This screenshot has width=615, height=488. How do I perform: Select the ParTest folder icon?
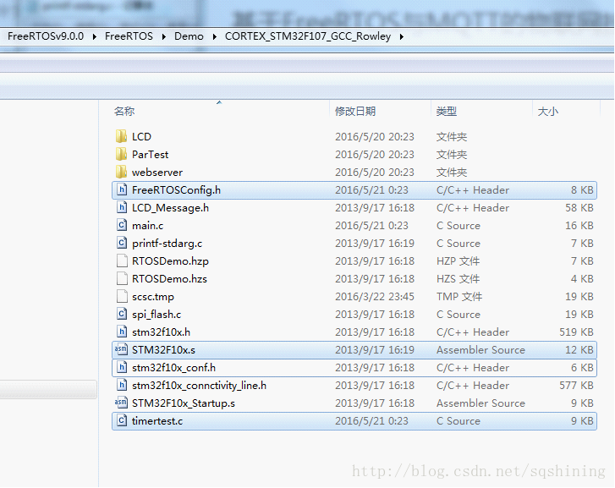(122, 154)
